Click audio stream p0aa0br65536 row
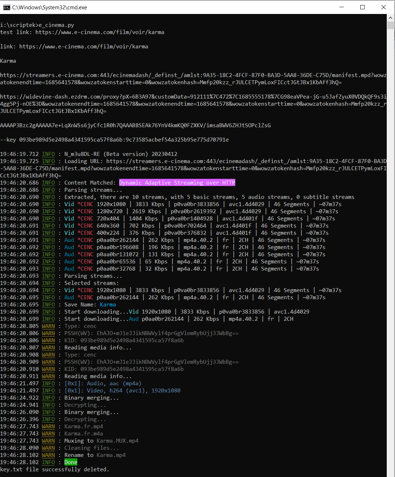 pyautogui.click(x=159, y=262)
